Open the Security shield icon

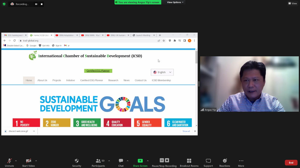pyautogui.click(x=77, y=161)
